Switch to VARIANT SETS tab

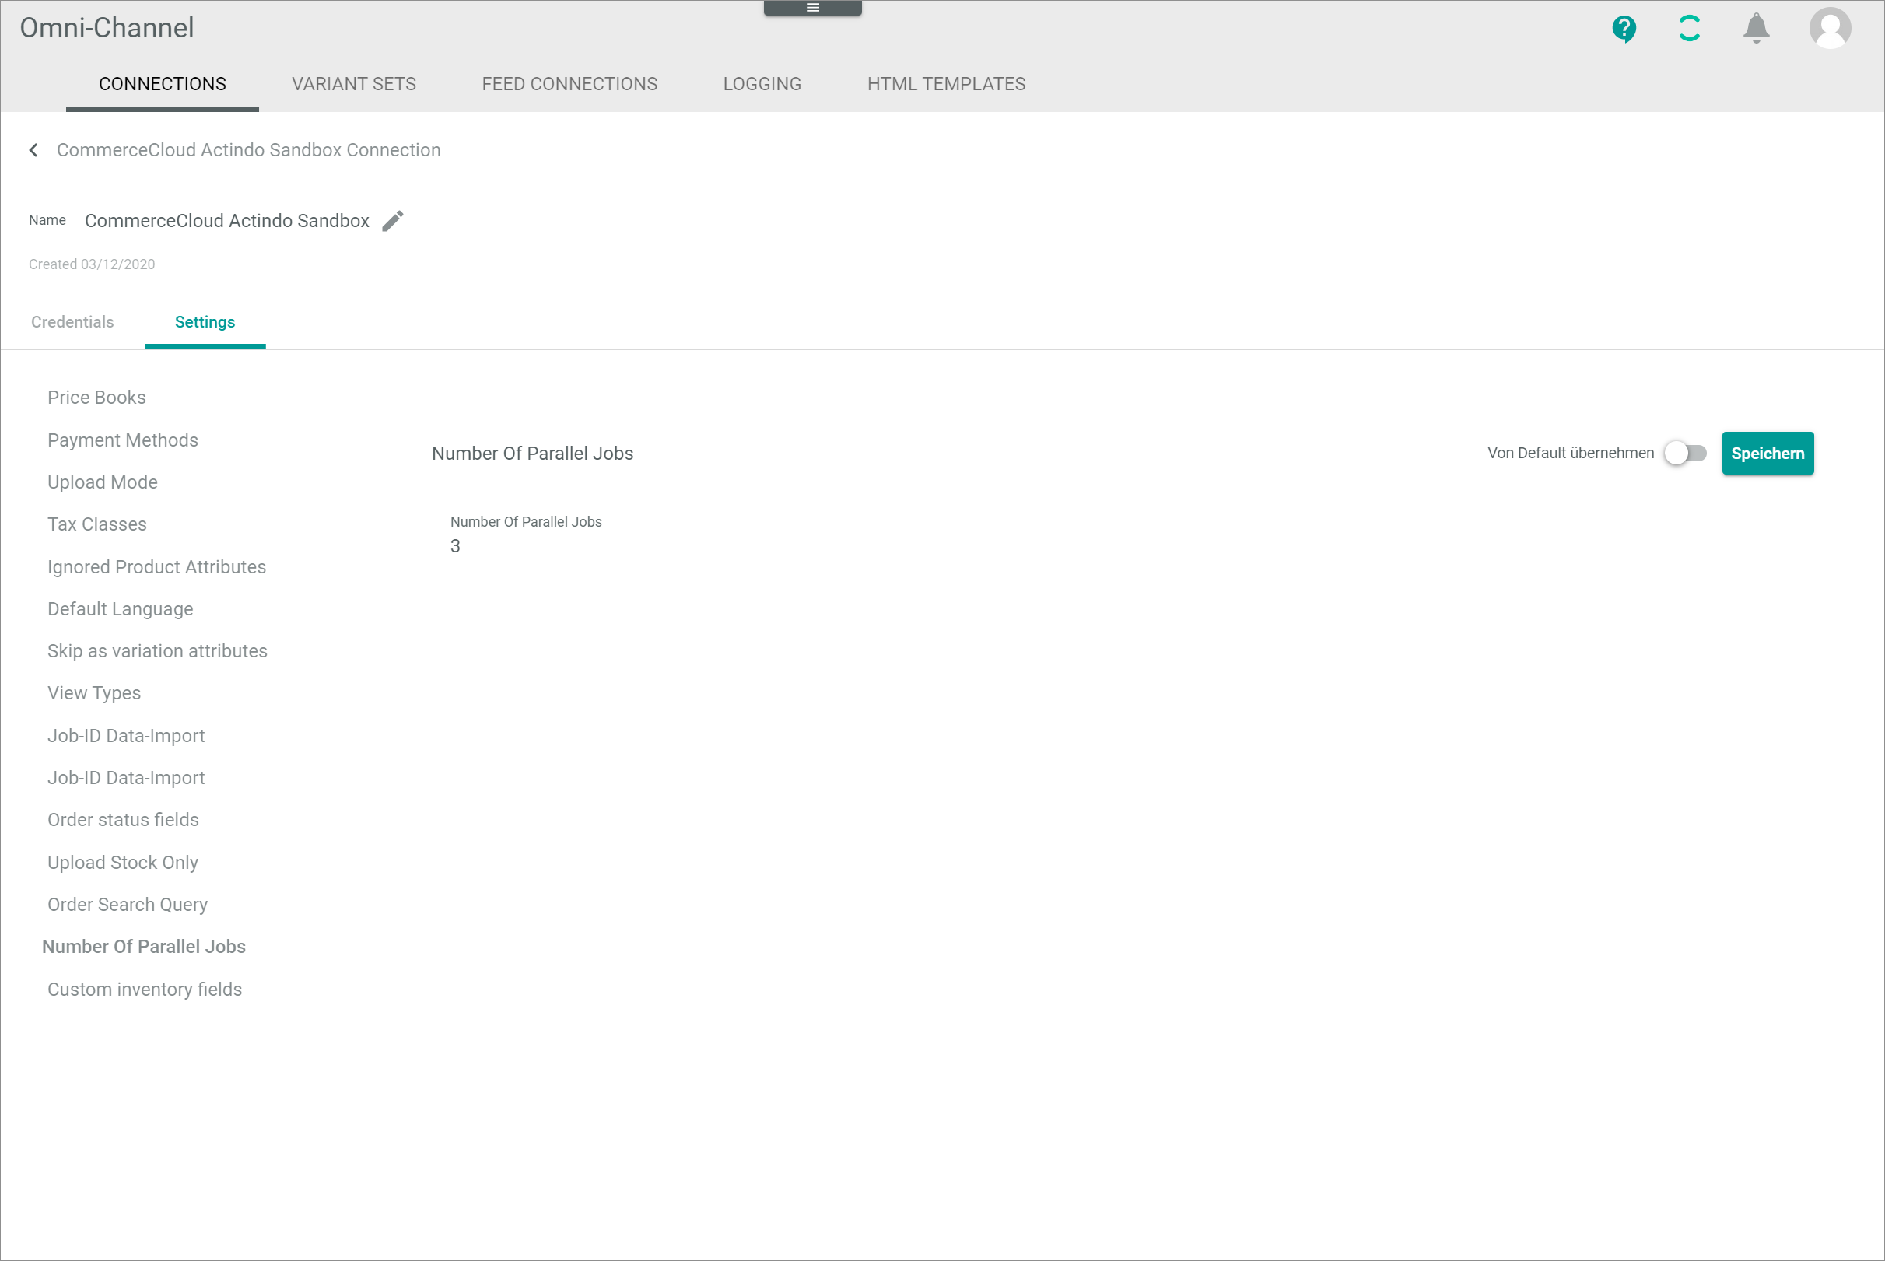[354, 84]
